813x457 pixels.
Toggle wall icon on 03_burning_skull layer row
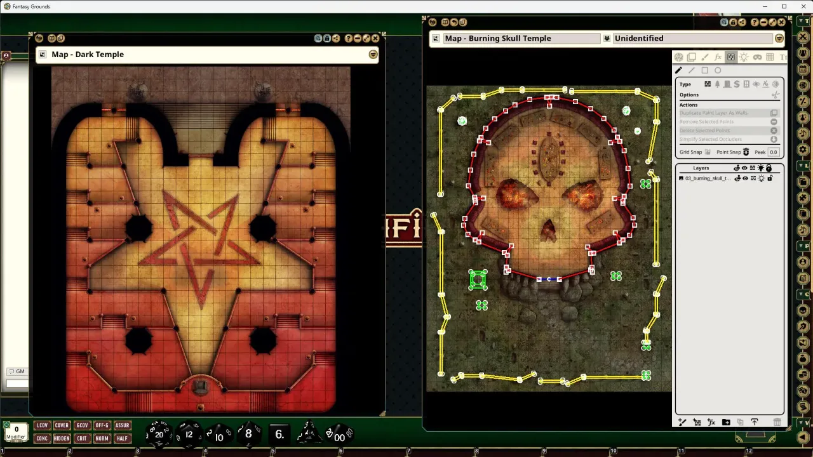(753, 178)
